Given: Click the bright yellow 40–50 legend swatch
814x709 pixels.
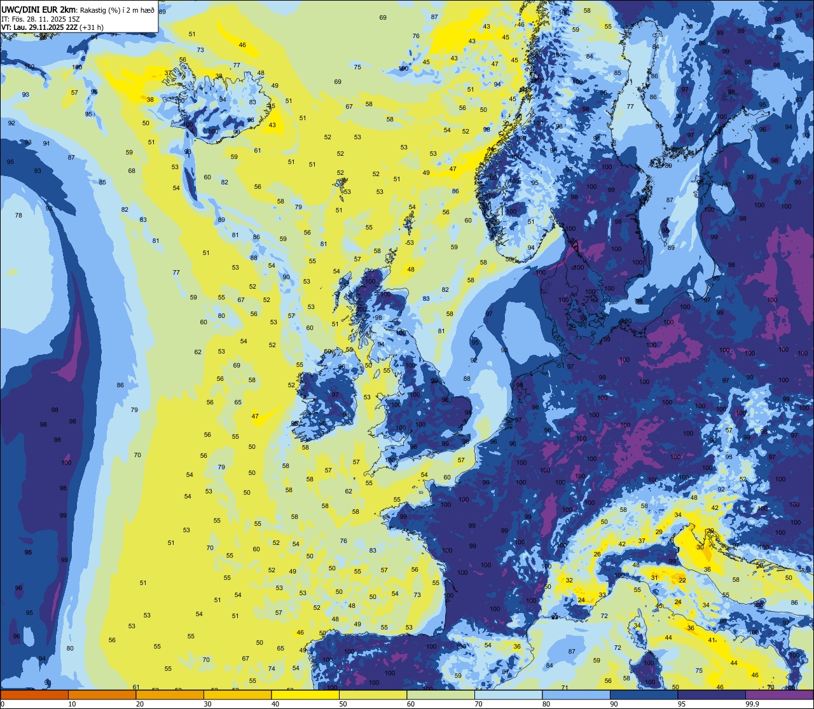Looking at the screenshot, I should point(305,695).
